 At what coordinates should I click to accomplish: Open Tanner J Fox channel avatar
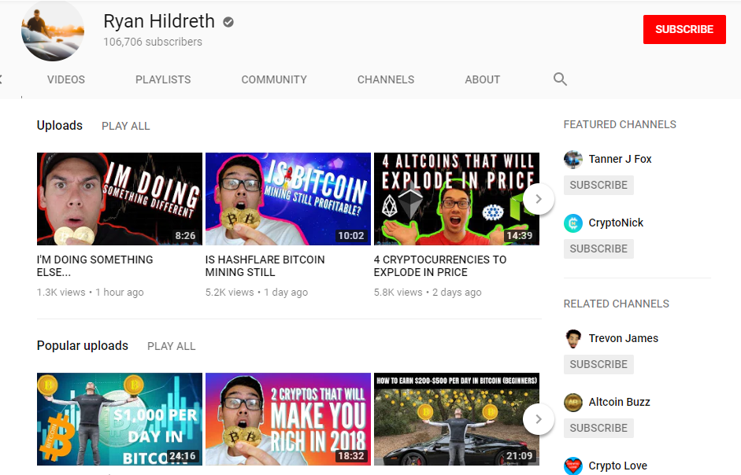573,159
